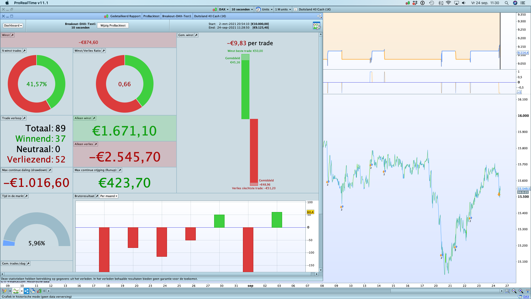Select the ProBacktest tab
The height and width of the screenshot is (299, 531).
pyautogui.click(x=151, y=16)
